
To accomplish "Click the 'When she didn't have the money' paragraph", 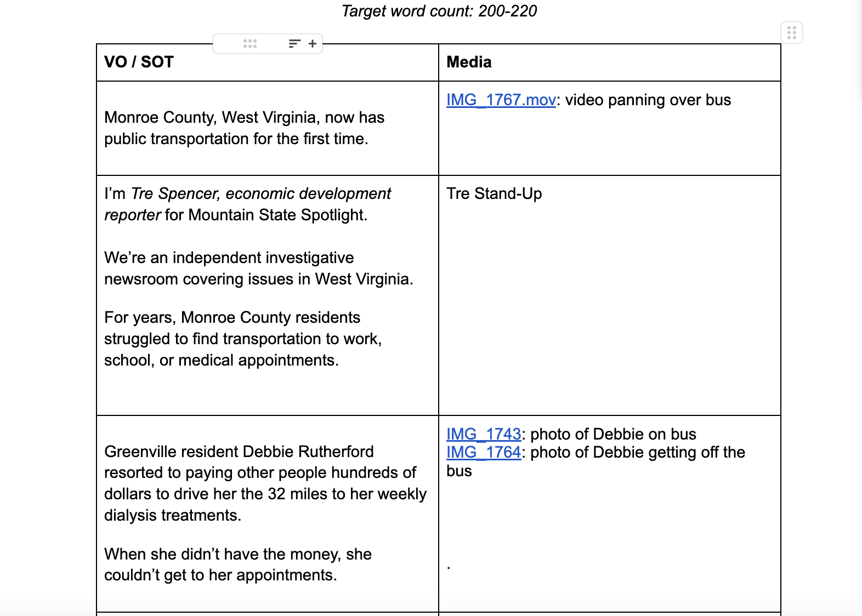I will 238,564.
